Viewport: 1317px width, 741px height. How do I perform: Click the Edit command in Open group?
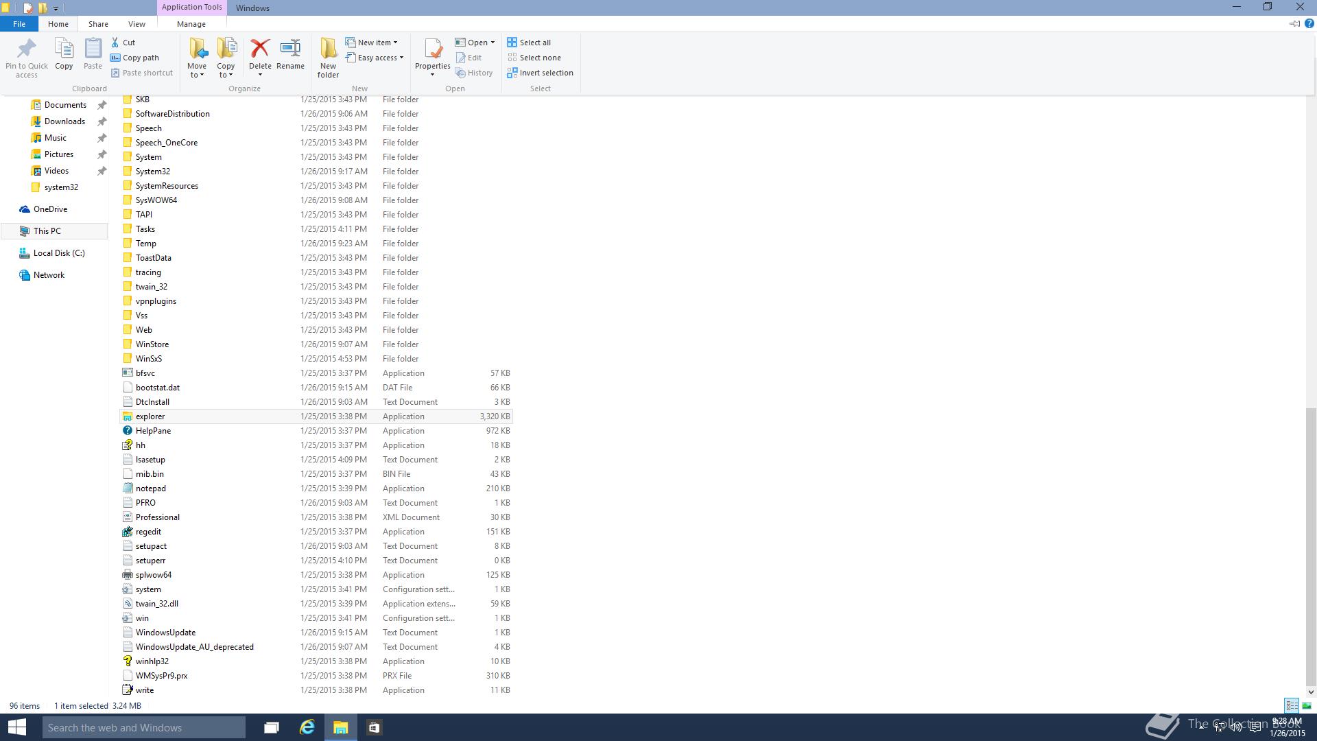468,58
